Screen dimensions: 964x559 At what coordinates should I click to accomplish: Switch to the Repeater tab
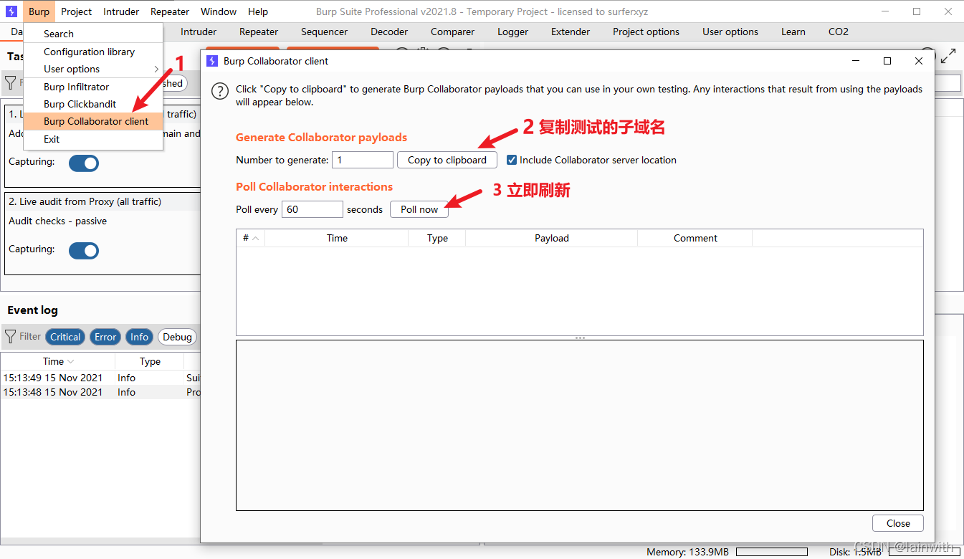click(x=259, y=32)
